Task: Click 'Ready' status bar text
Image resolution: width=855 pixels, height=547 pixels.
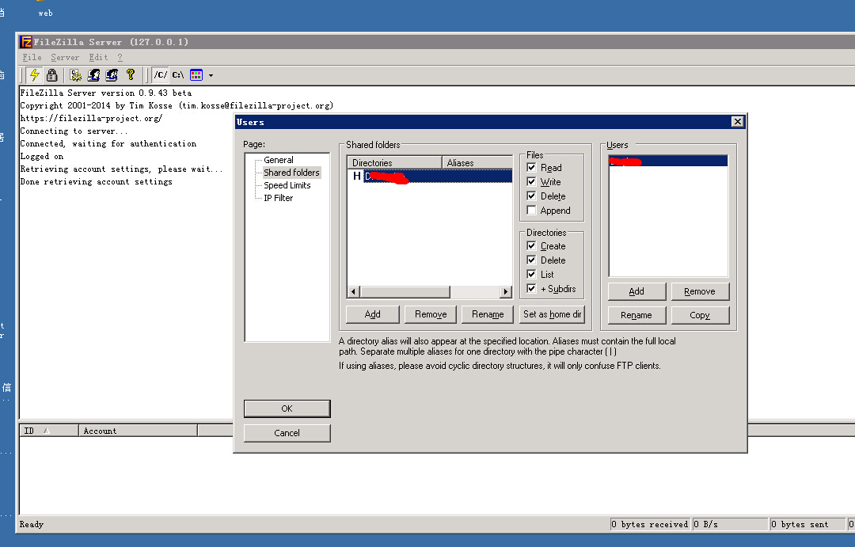Action: click(32, 525)
